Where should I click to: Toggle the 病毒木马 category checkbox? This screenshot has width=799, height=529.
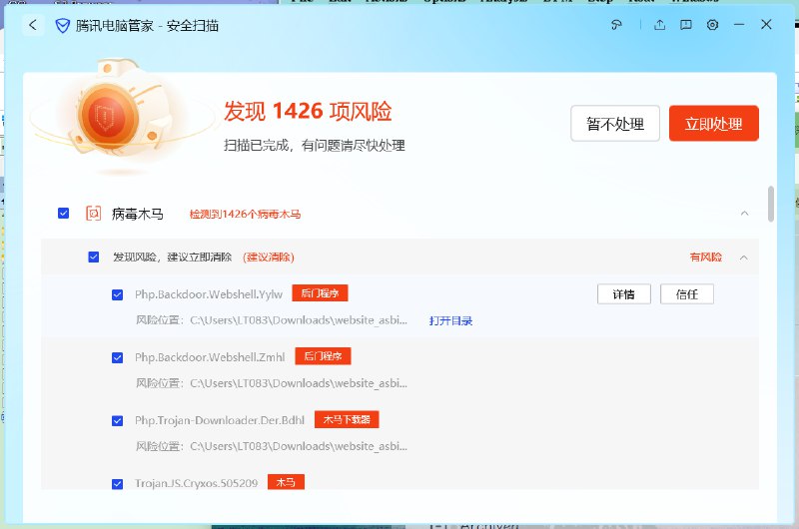pyautogui.click(x=64, y=213)
